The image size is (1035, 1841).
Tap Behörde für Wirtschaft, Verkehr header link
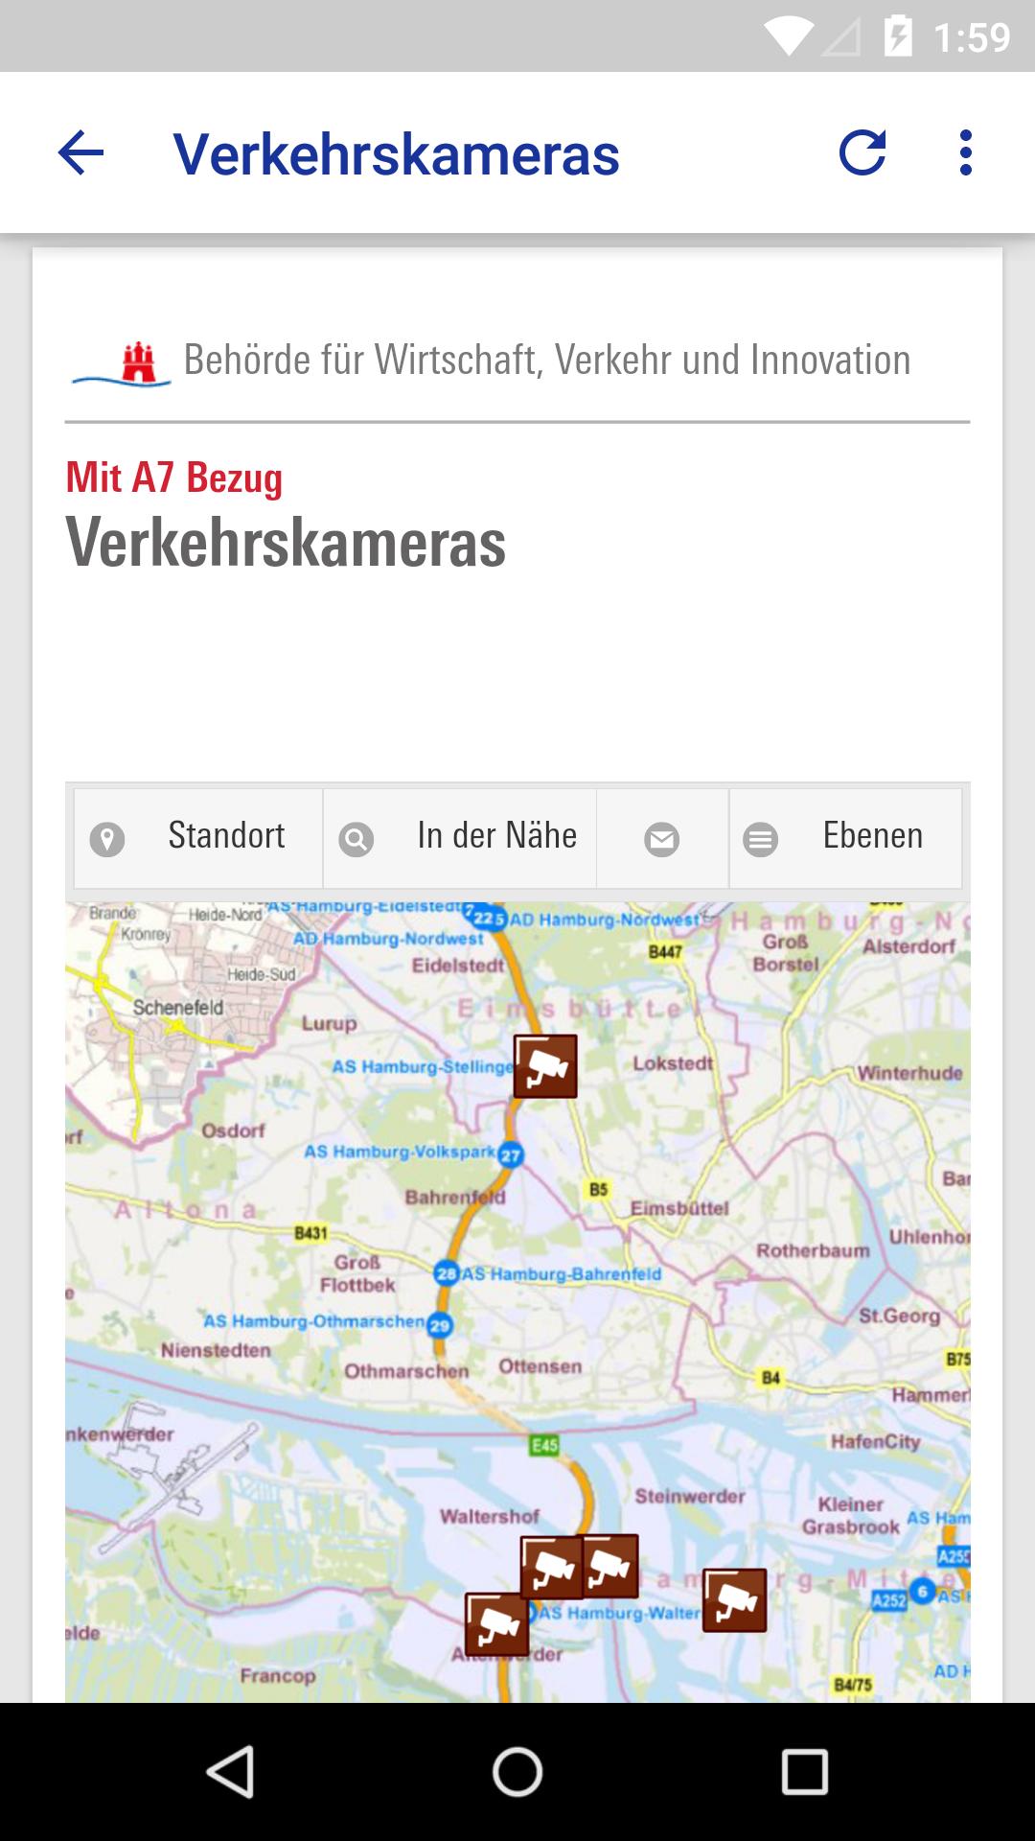(547, 361)
